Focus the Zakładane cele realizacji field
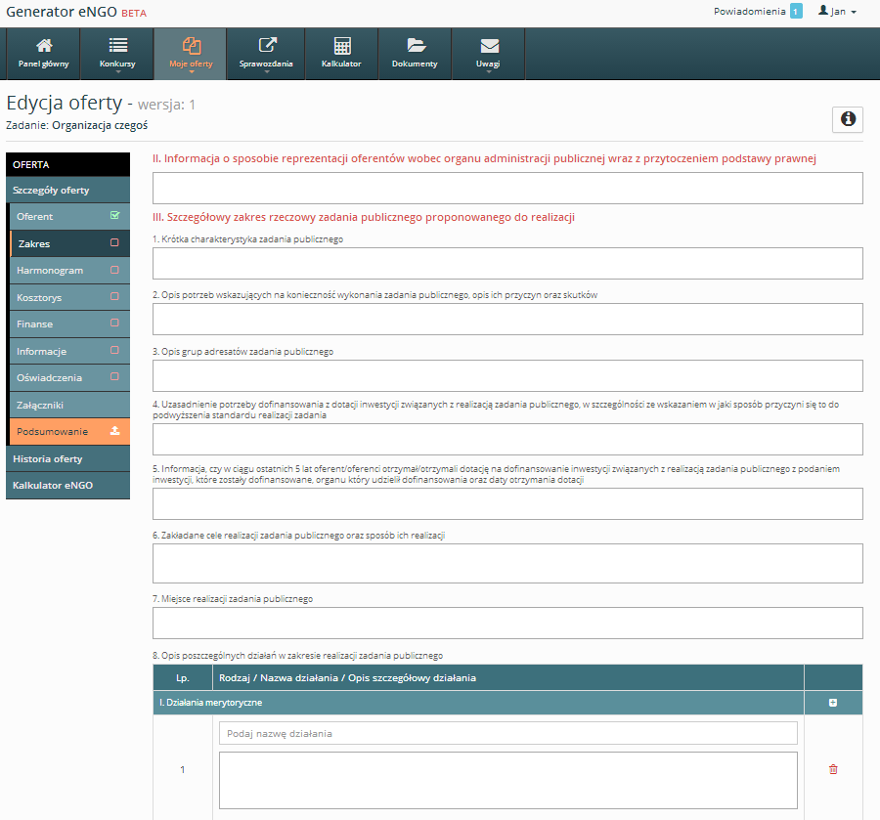The height and width of the screenshot is (820, 880). tap(507, 563)
